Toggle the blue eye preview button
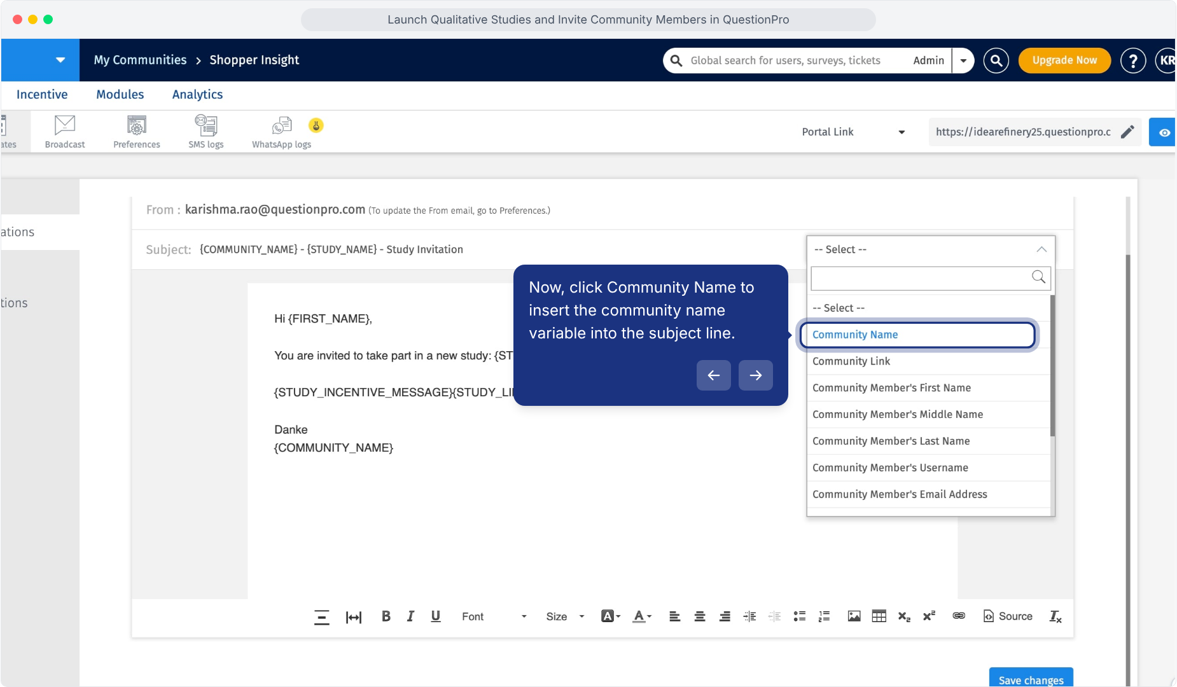 1163,132
